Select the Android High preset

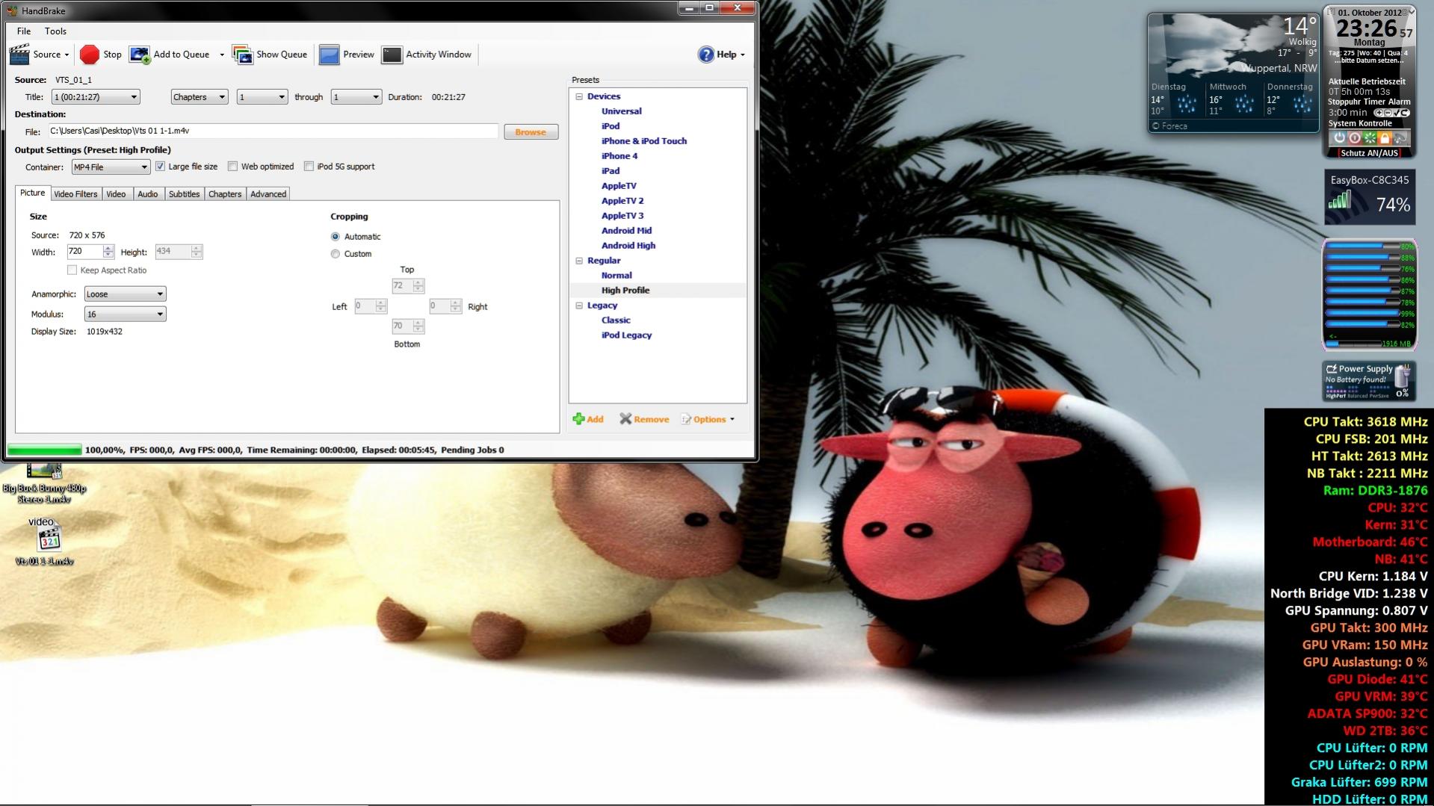tap(628, 246)
